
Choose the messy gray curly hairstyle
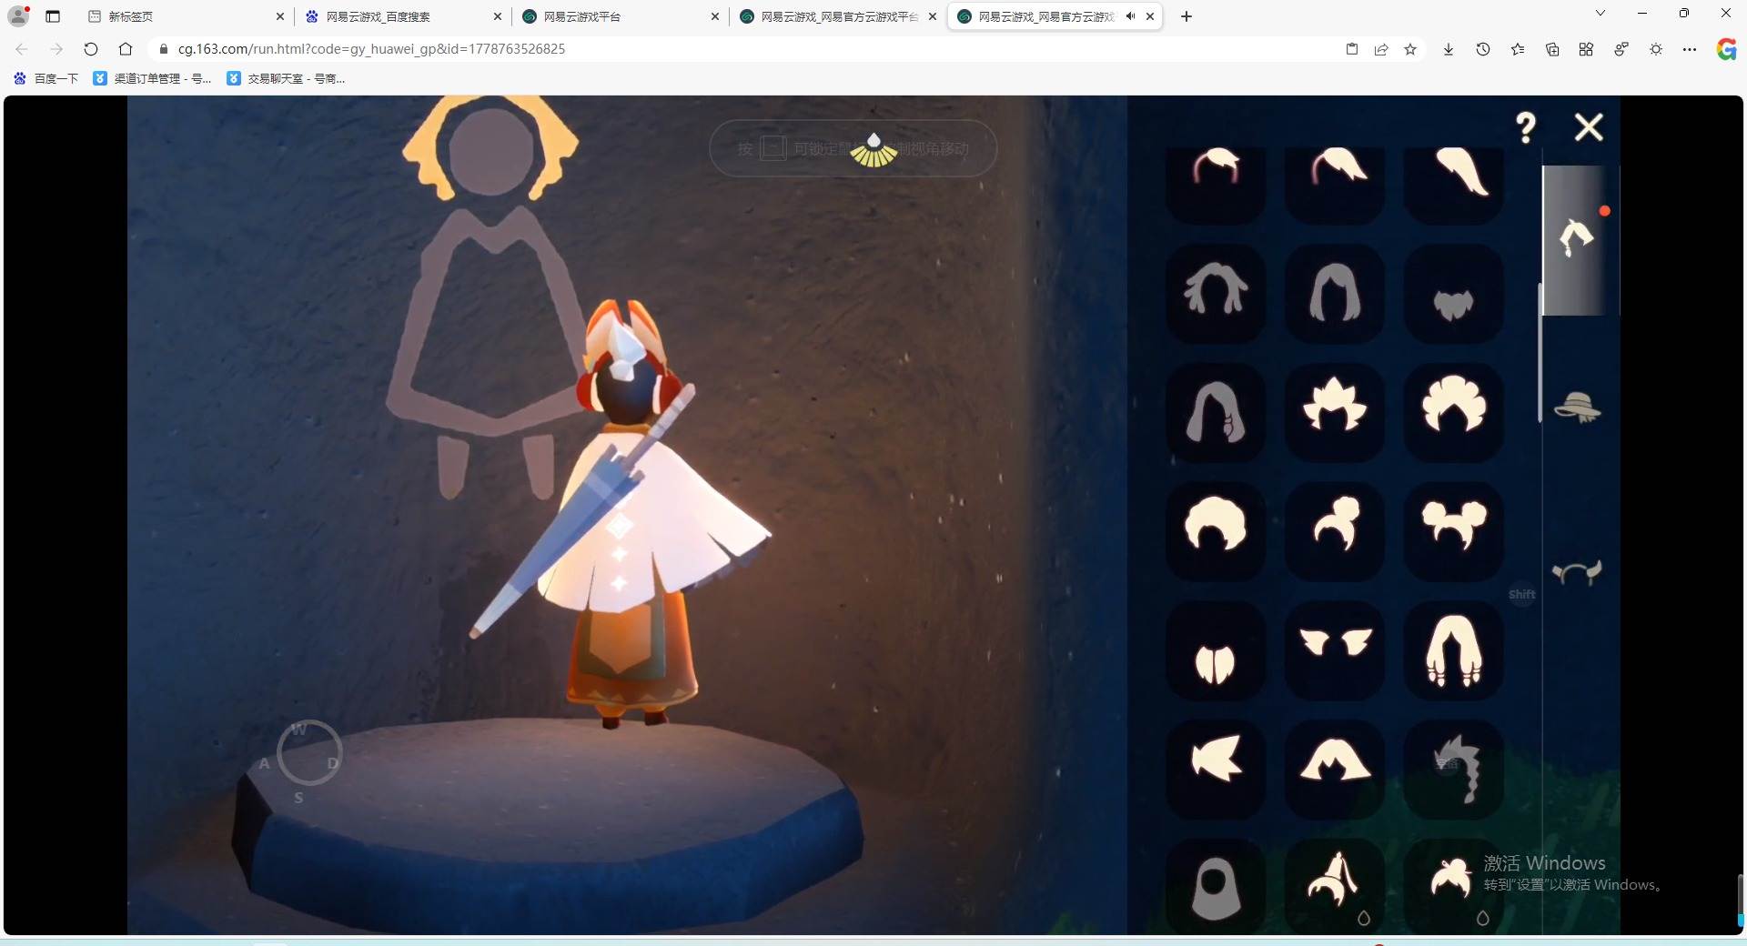1216,293
